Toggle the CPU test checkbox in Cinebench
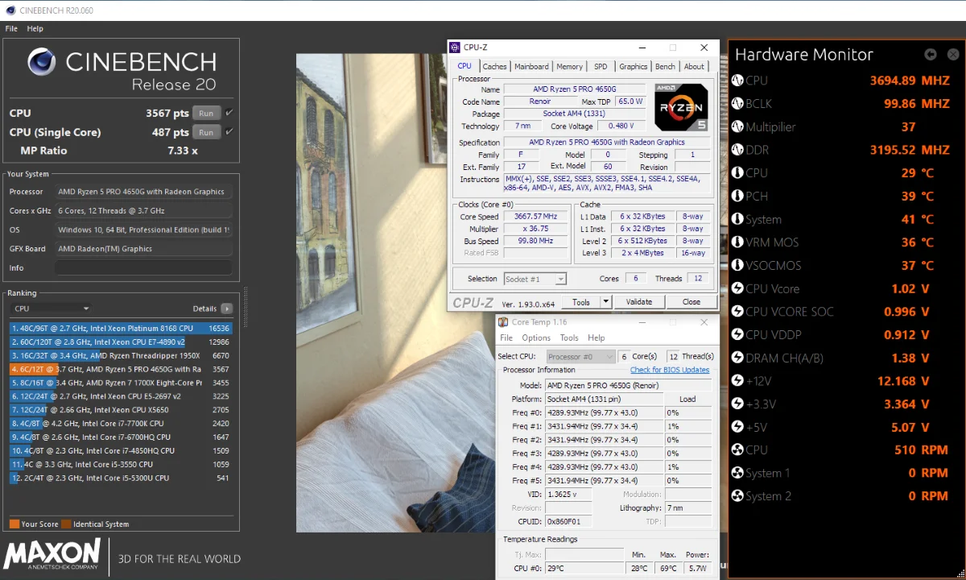The width and height of the screenshot is (966, 580). click(x=229, y=113)
